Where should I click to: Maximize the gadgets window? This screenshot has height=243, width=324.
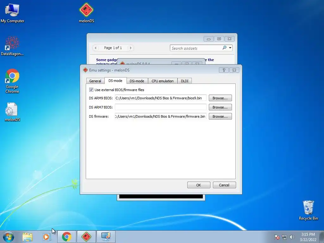coord(219,39)
